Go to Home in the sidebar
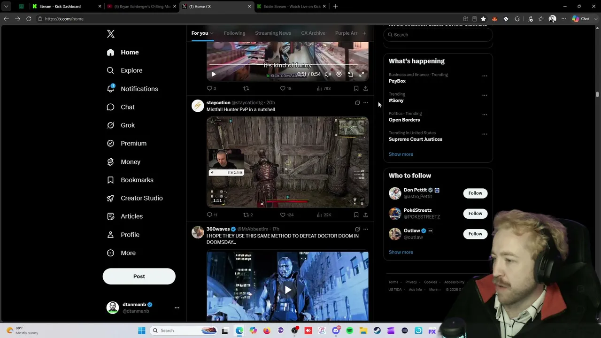Image resolution: width=601 pixels, height=338 pixels. tap(123, 52)
